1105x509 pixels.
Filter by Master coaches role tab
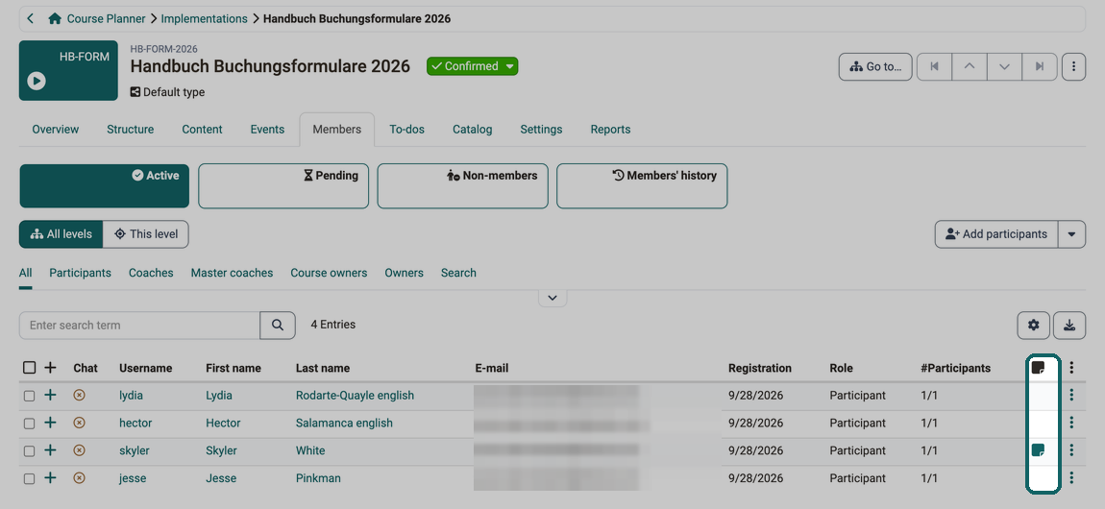click(232, 273)
